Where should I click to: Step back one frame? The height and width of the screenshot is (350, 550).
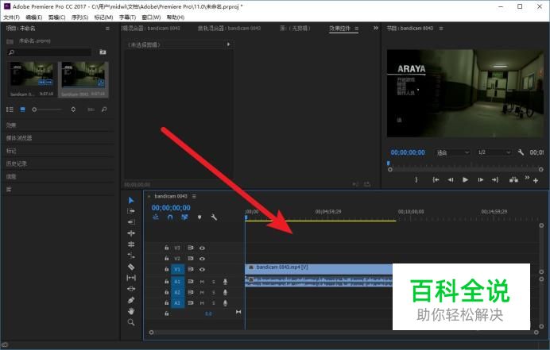(451, 179)
